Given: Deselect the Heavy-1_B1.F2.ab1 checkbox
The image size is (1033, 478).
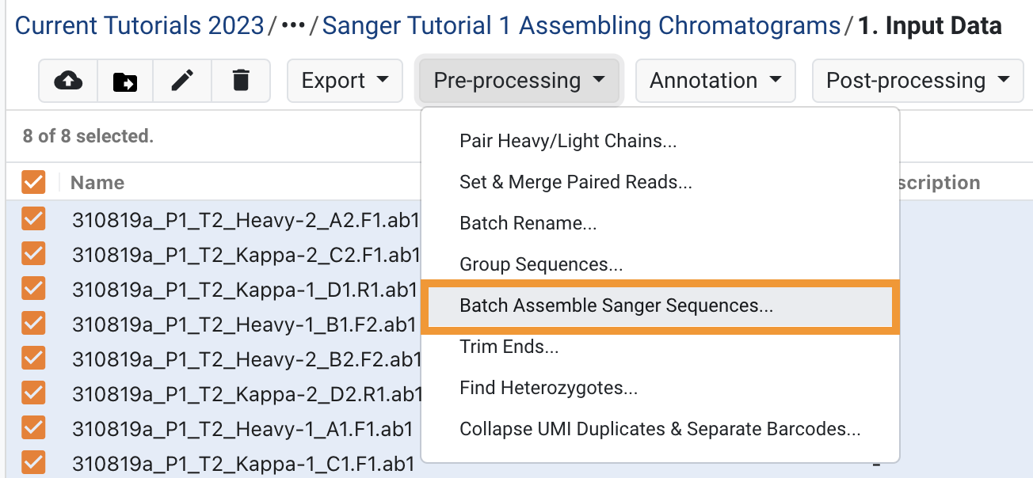Looking at the screenshot, I should pyautogui.click(x=33, y=323).
